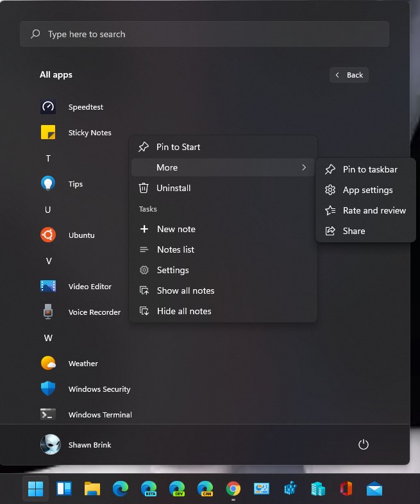Launch Edge Dev from taskbar
Screen dimensions: 420x504
tap(177, 489)
